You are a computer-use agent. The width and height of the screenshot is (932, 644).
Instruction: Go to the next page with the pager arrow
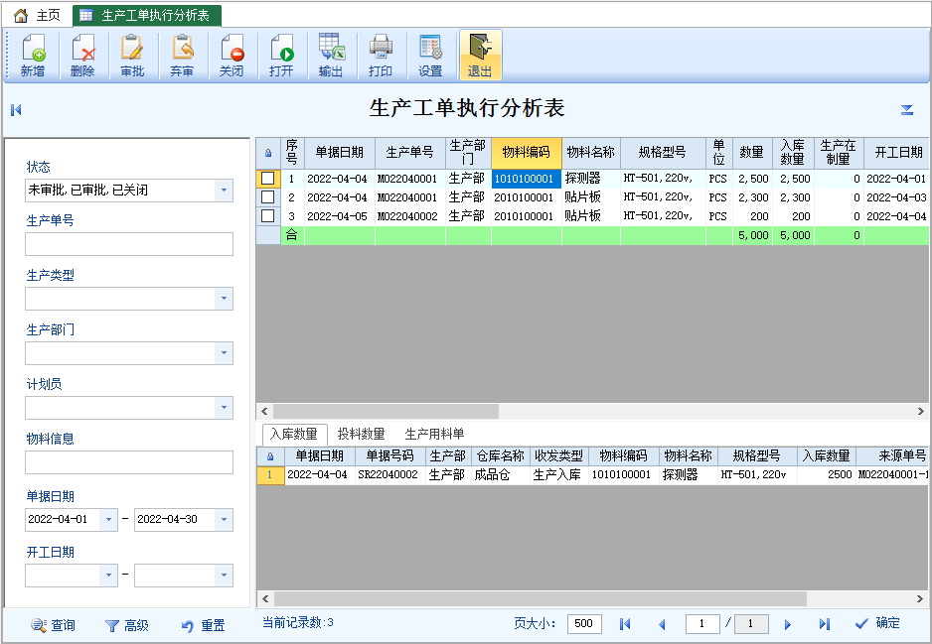pos(788,624)
